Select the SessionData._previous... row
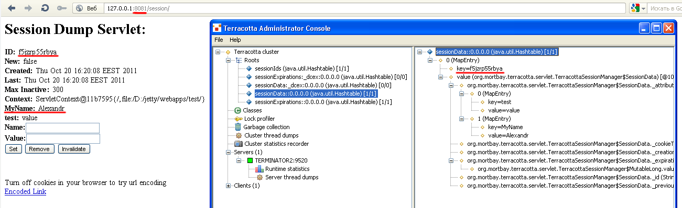This screenshot has height=208, width=682. (x=570, y=186)
